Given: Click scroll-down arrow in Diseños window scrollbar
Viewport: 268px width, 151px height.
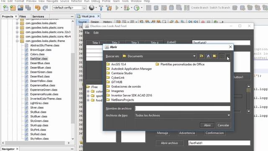Looking at the screenshot, I should pyautogui.click(x=249, y=111).
